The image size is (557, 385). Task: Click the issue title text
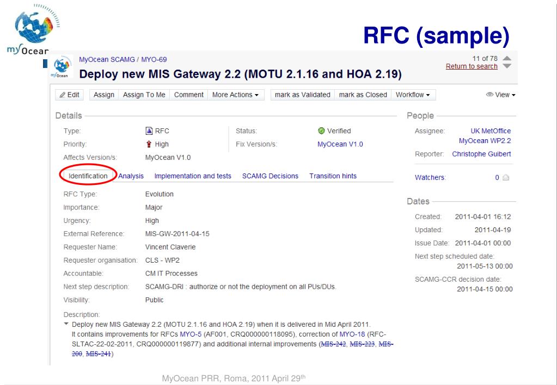[240, 74]
